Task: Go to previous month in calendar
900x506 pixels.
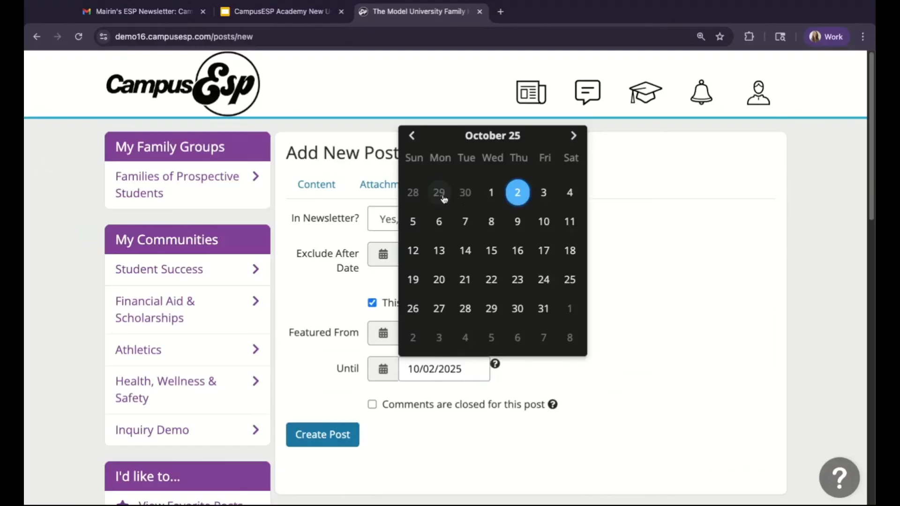Action: [x=412, y=135]
